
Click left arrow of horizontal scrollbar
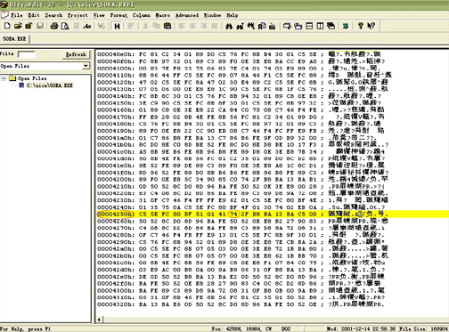point(99,320)
